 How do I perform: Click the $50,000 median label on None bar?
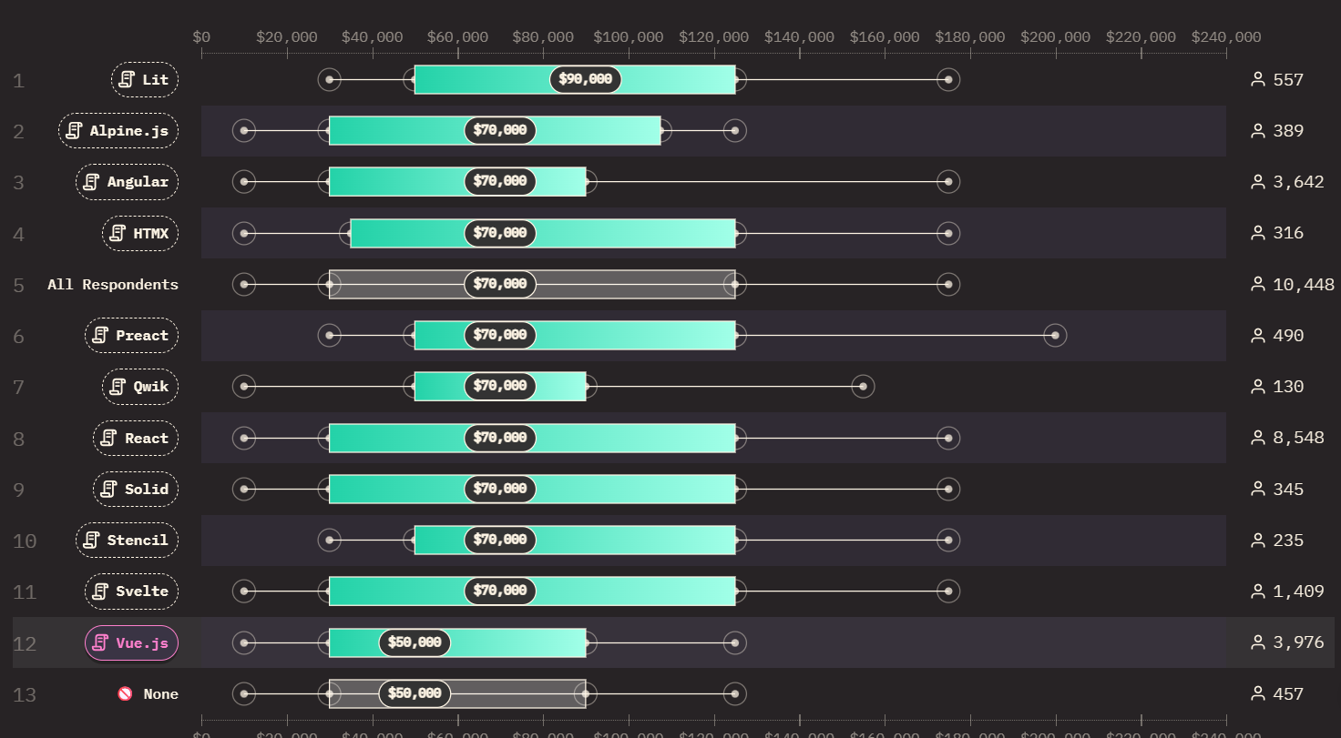[x=415, y=693]
